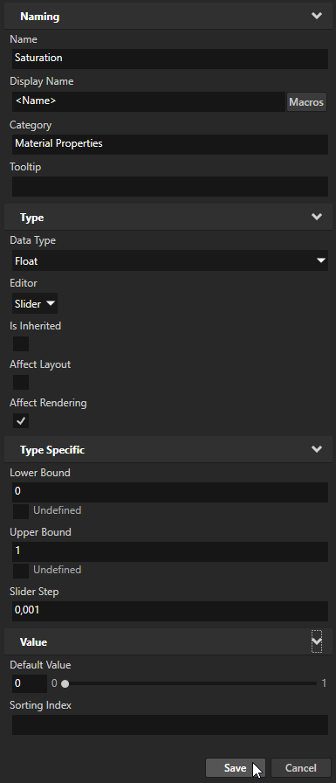Click the Type Specific header label
This screenshot has height=783, width=336.
[52, 450]
